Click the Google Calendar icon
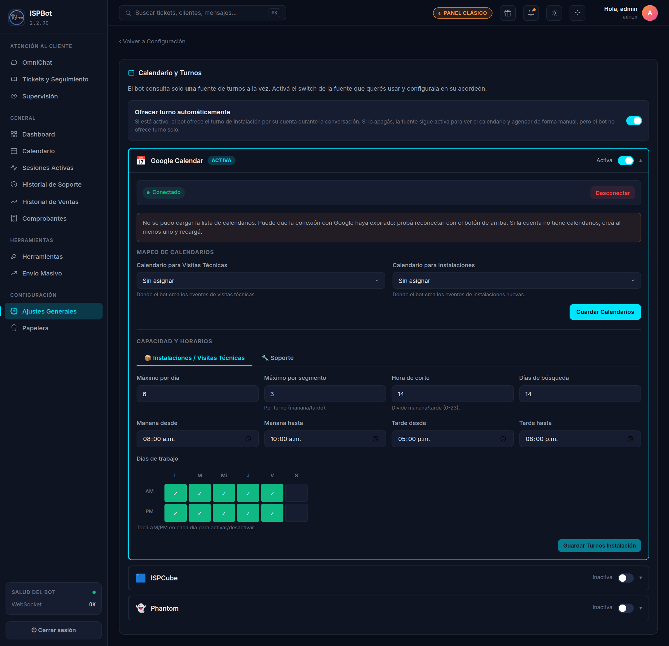This screenshot has height=646, width=669. (141, 160)
